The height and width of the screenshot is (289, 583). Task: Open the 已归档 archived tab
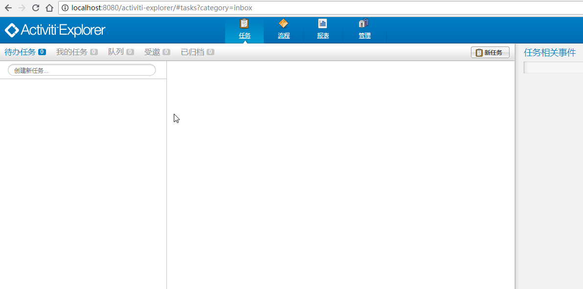coord(192,52)
